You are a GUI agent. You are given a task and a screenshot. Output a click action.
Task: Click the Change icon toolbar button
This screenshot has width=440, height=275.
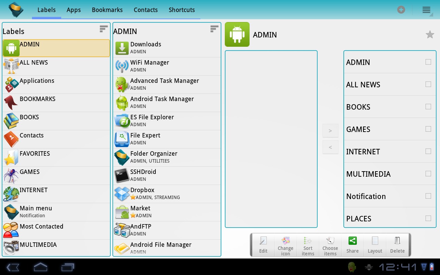click(286, 245)
